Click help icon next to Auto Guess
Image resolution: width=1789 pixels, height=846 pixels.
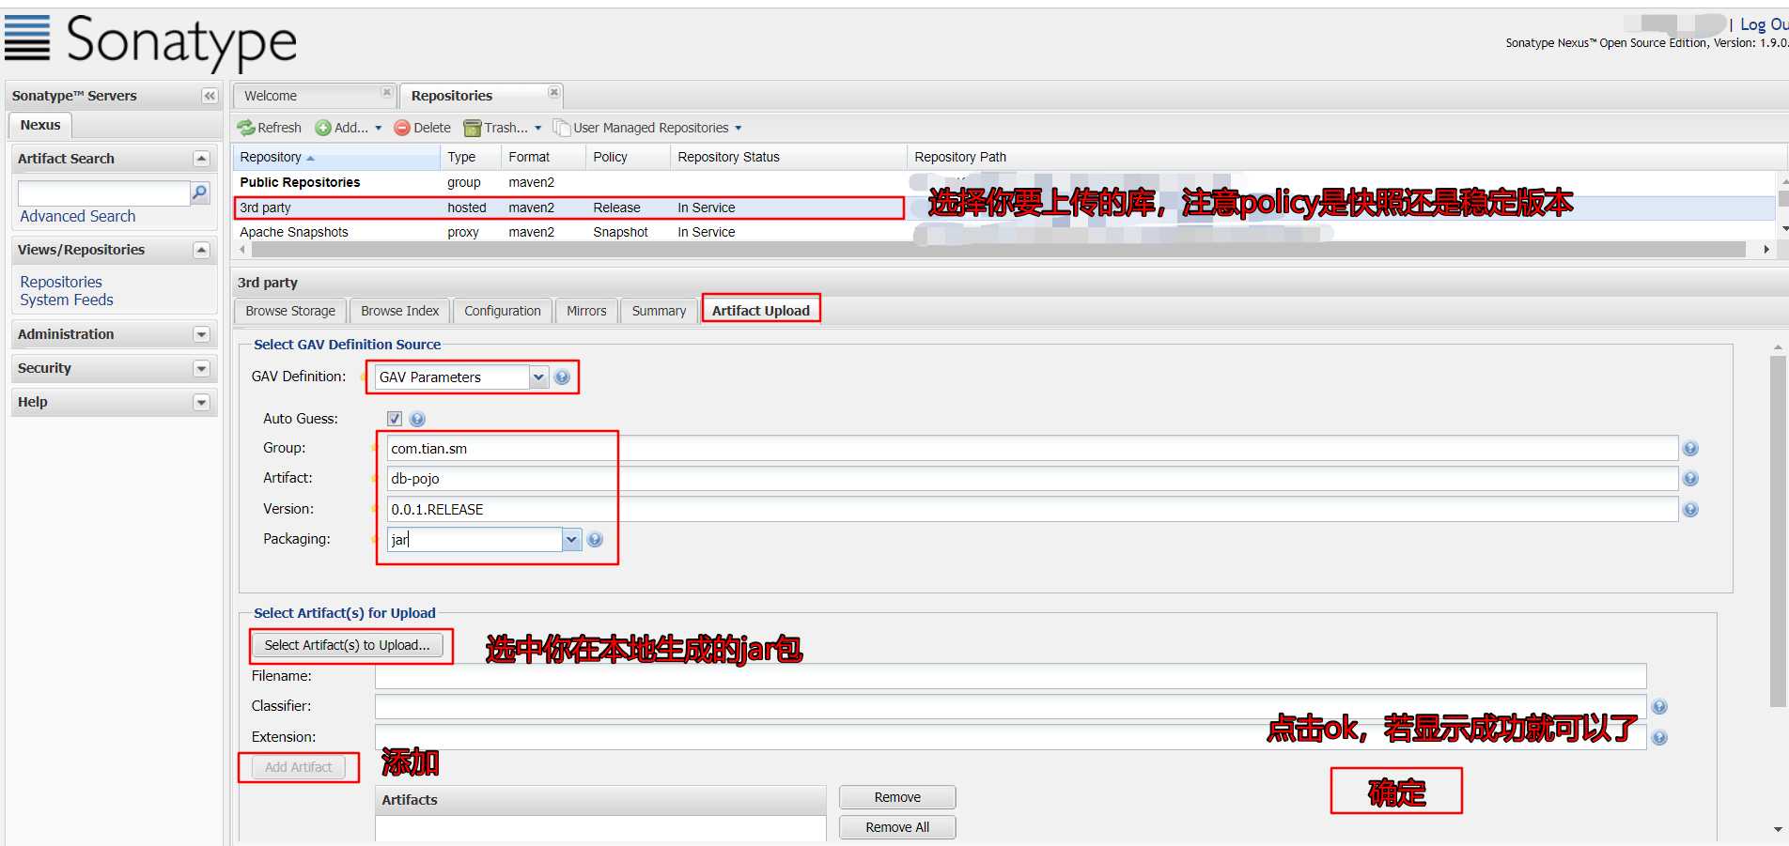(x=417, y=419)
